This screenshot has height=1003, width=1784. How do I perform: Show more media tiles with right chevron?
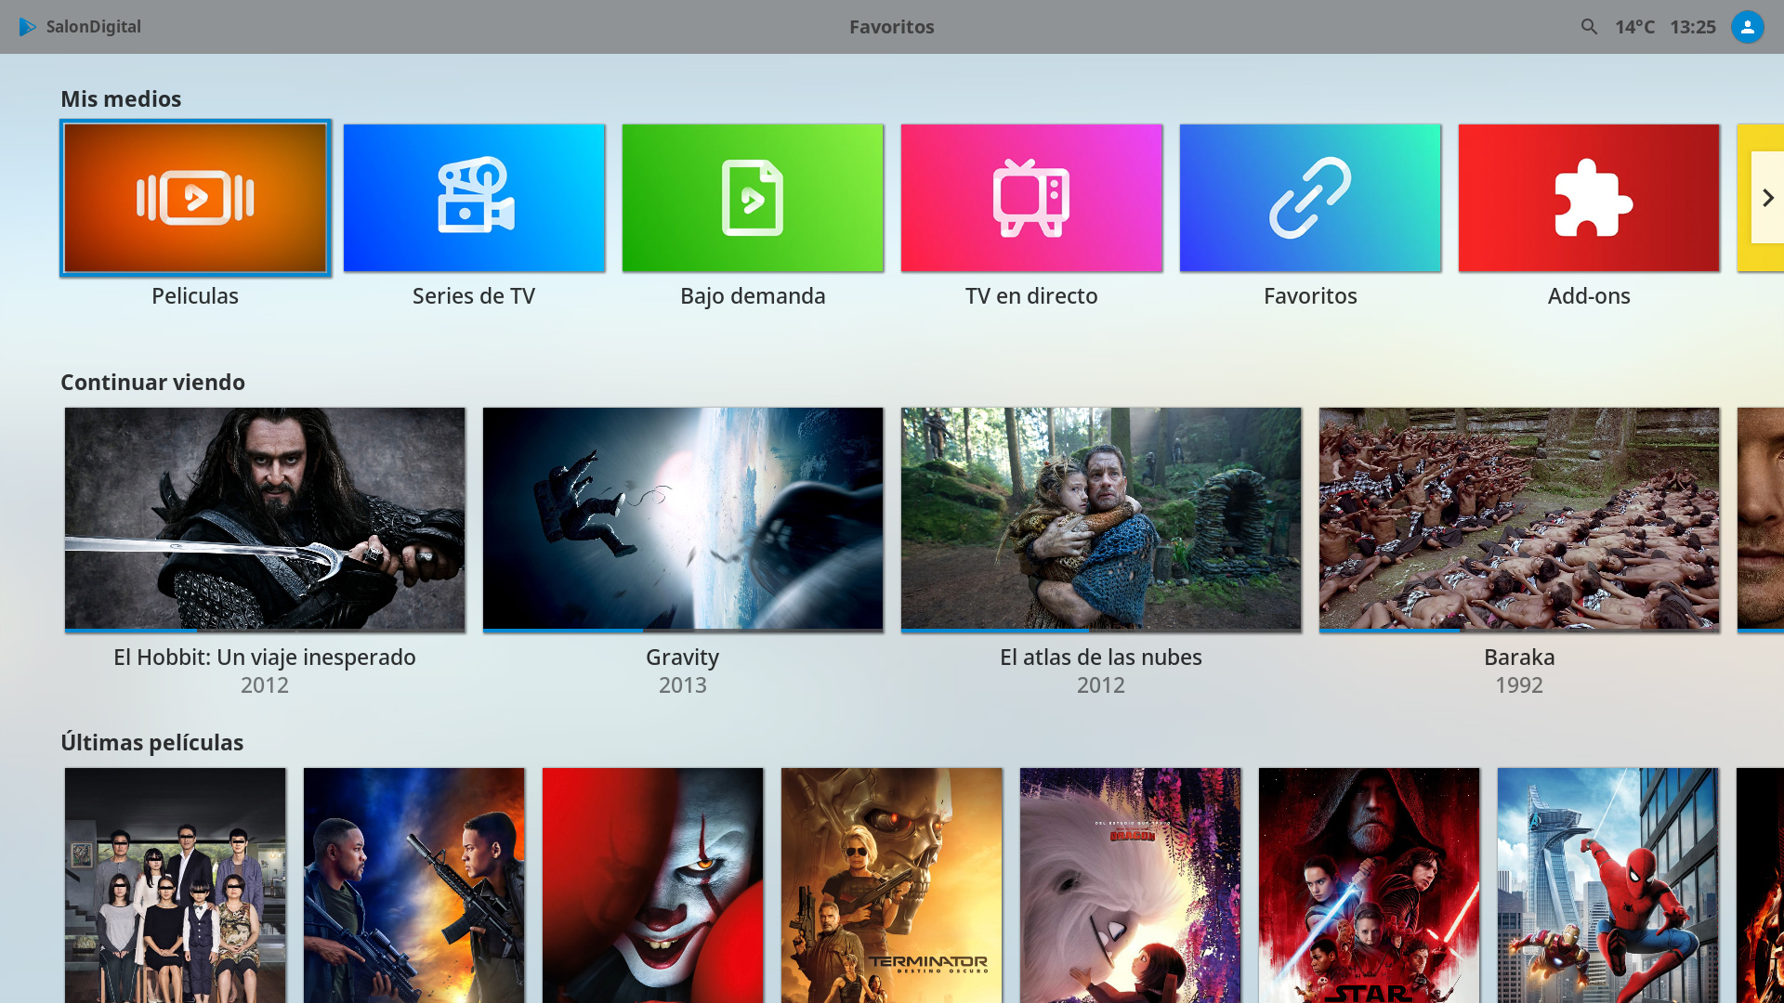click(x=1768, y=198)
